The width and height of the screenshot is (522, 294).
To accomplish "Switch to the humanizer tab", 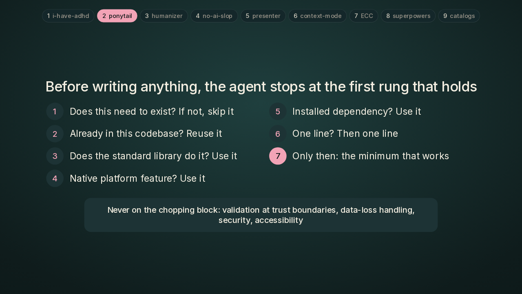I will click(x=164, y=16).
